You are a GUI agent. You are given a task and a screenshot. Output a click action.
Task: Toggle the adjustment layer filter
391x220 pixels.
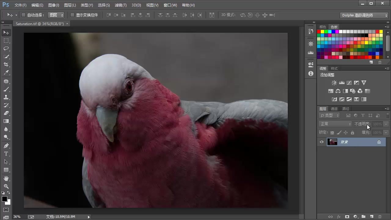click(356, 116)
